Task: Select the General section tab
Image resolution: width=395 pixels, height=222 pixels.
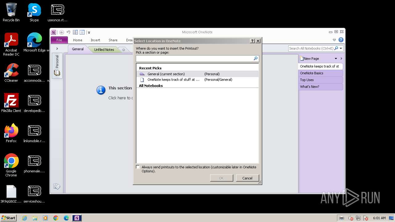Action: pyautogui.click(x=78, y=49)
